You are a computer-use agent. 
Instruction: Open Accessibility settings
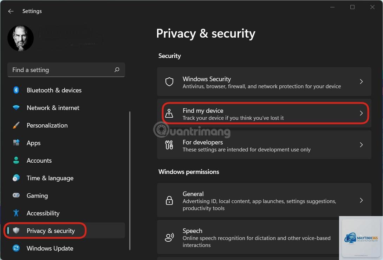66,213
